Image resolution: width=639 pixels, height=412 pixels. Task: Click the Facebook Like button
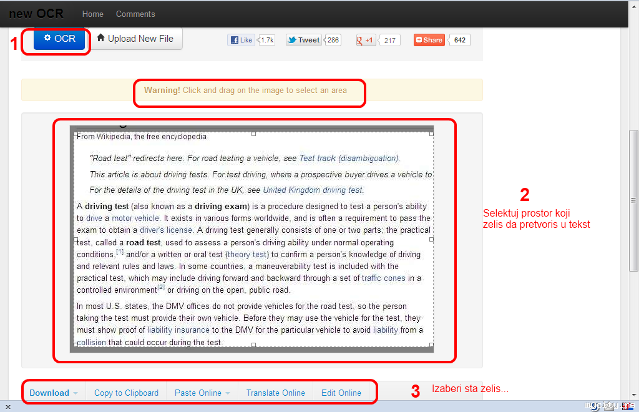241,40
